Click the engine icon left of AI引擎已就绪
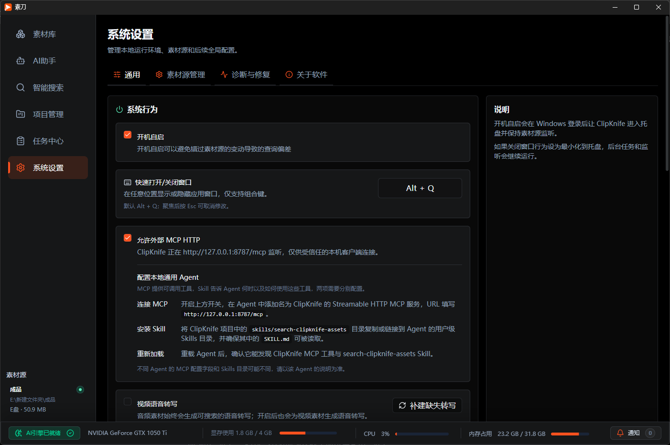 pyautogui.click(x=19, y=433)
